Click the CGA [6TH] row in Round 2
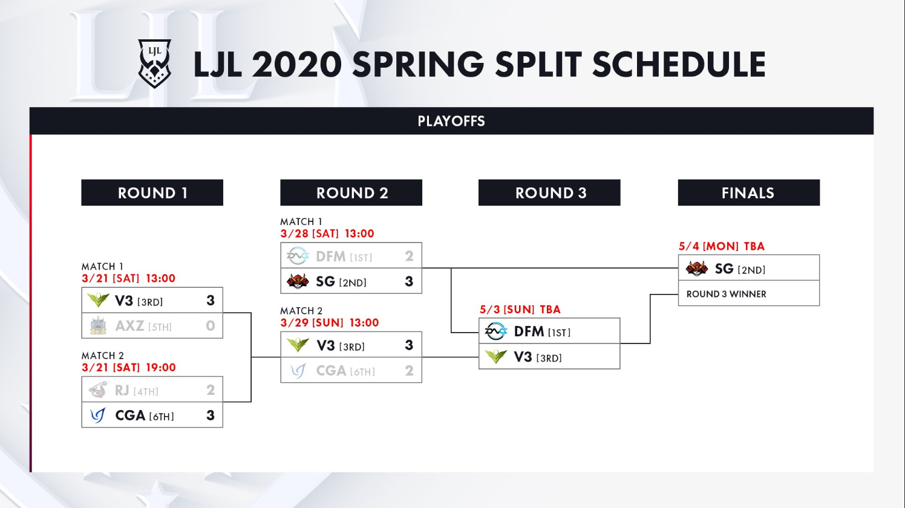 point(351,370)
